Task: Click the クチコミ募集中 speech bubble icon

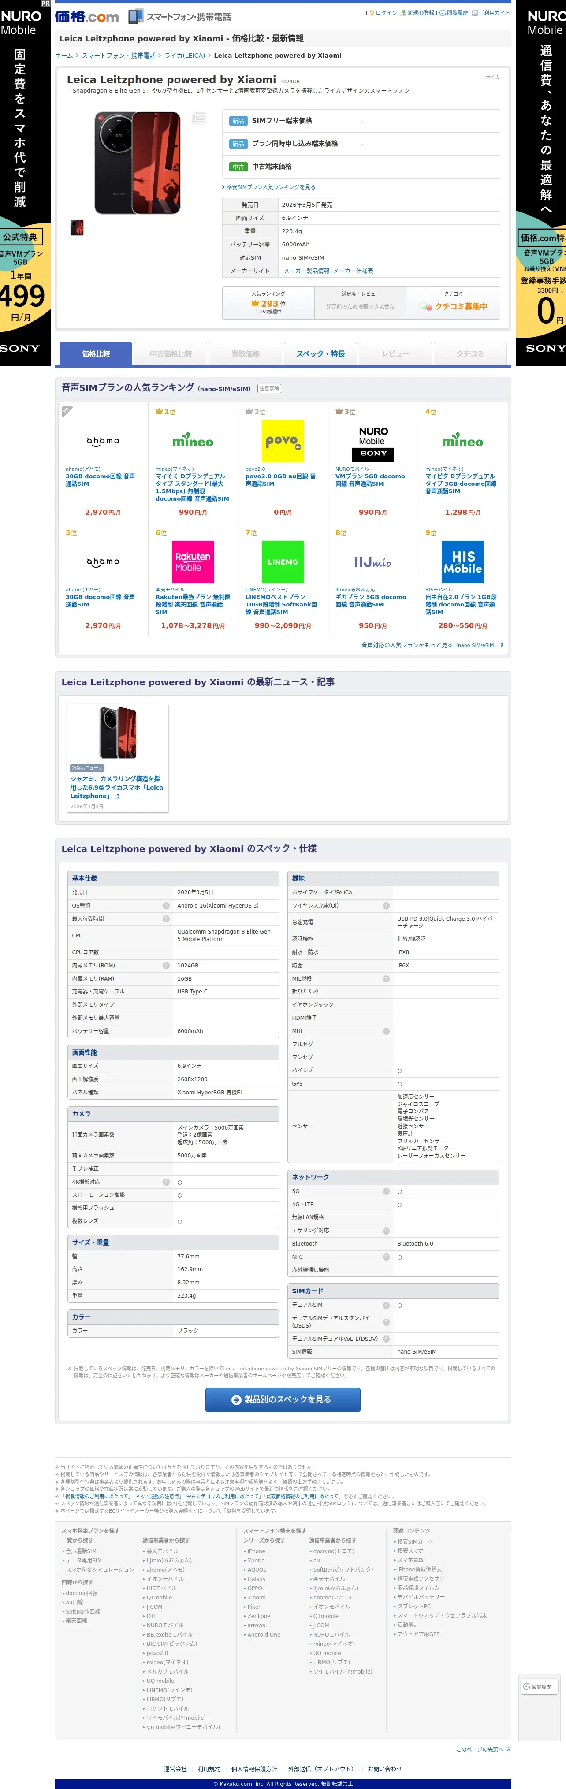Action: tap(425, 306)
